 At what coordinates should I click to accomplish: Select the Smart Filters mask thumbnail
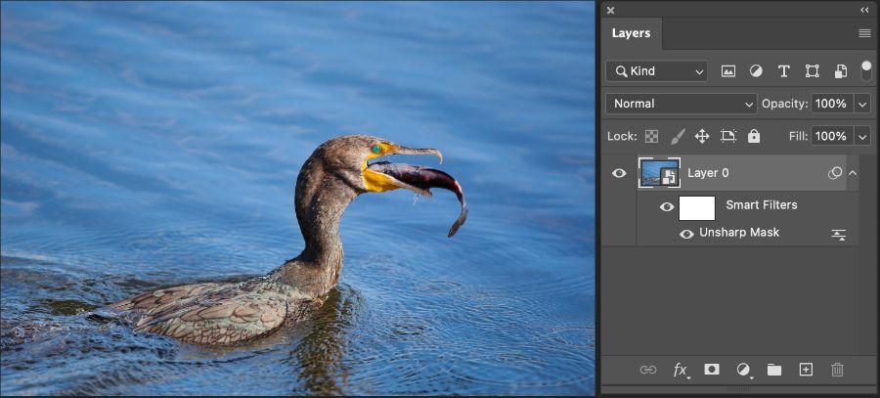tap(697, 207)
